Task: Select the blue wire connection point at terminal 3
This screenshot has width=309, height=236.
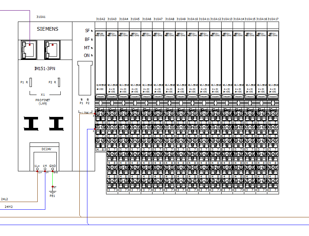Action: [x=95, y=129]
